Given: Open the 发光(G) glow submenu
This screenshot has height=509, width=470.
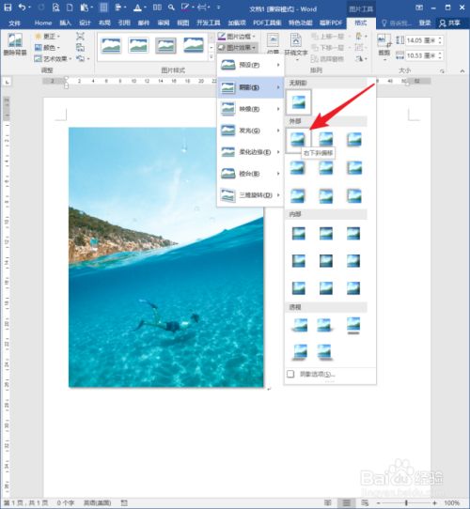Looking at the screenshot, I should (250, 131).
